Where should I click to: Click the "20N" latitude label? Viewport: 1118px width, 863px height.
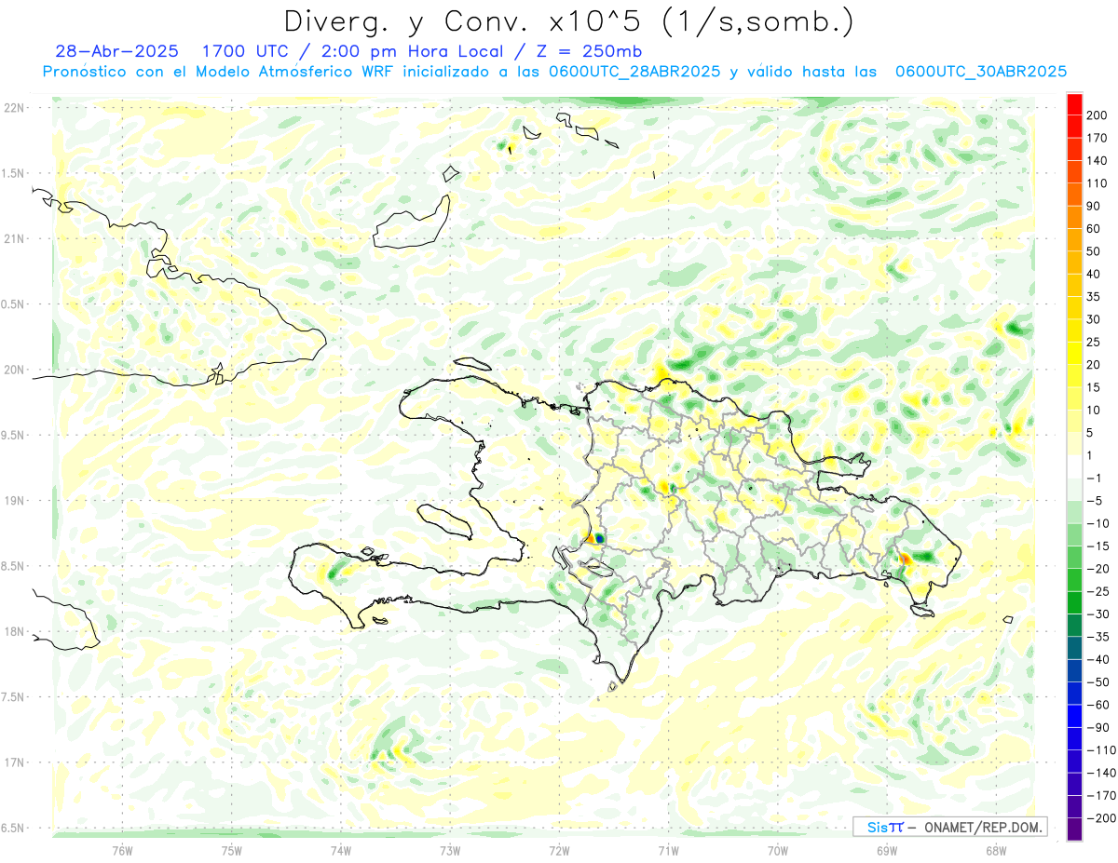click(14, 370)
